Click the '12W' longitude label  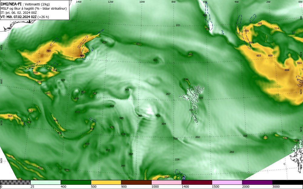coord(110,2)
